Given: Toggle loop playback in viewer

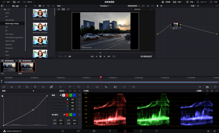Looking at the screenshot, I should pyautogui.click(x=114, y=56).
